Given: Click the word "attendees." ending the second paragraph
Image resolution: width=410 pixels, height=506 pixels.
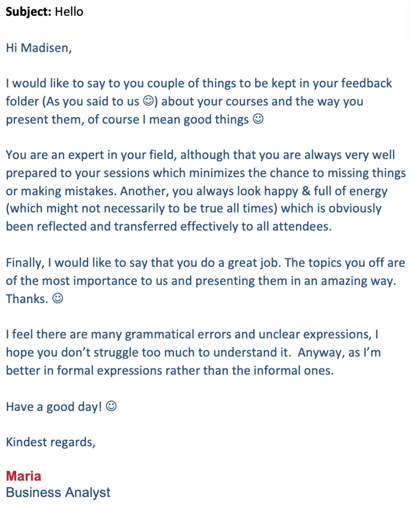Looking at the screenshot, I should [x=302, y=227].
